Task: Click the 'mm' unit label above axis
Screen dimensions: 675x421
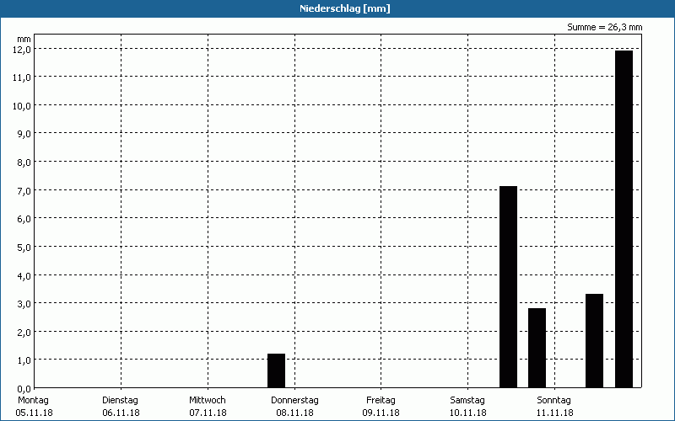Action: point(26,39)
